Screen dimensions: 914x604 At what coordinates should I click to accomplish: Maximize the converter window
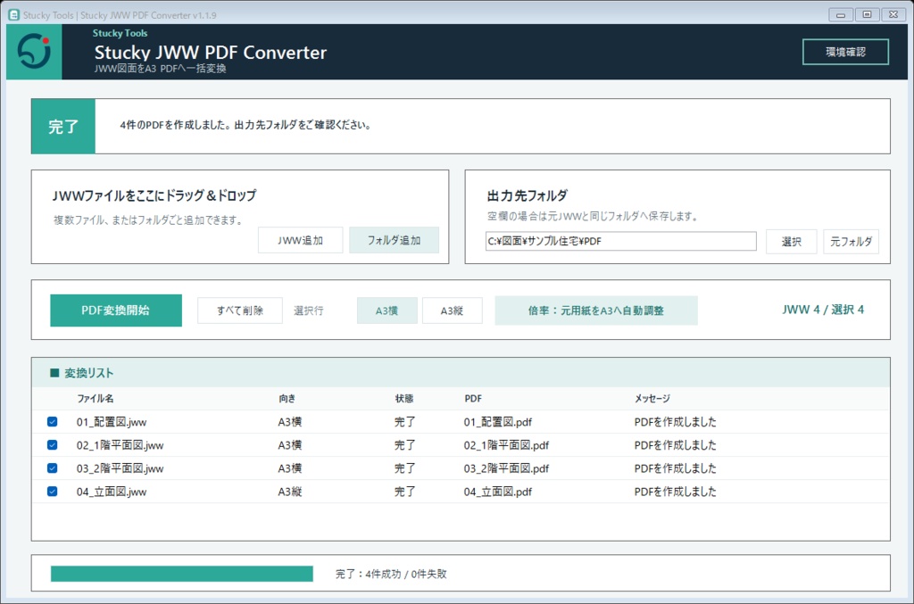click(x=868, y=14)
